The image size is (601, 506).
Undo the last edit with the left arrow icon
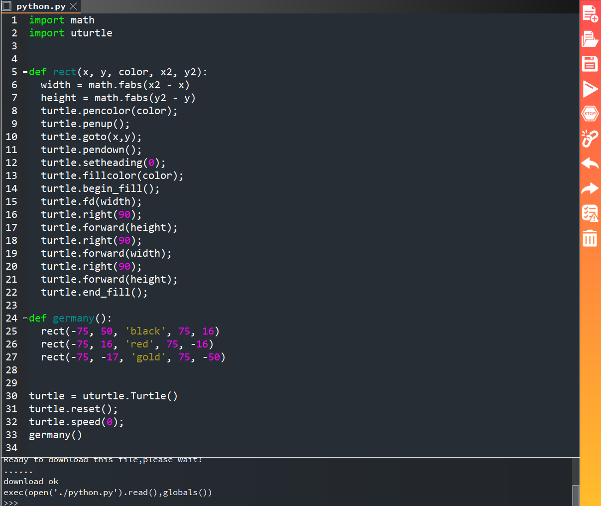point(590,164)
